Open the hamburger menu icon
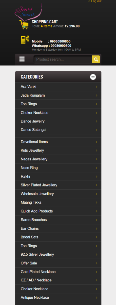Viewport: 116px width, 305px height. point(22,59)
